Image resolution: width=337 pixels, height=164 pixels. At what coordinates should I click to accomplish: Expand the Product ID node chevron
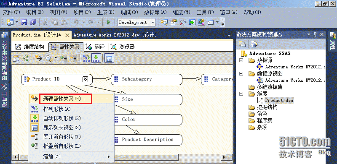(86, 79)
